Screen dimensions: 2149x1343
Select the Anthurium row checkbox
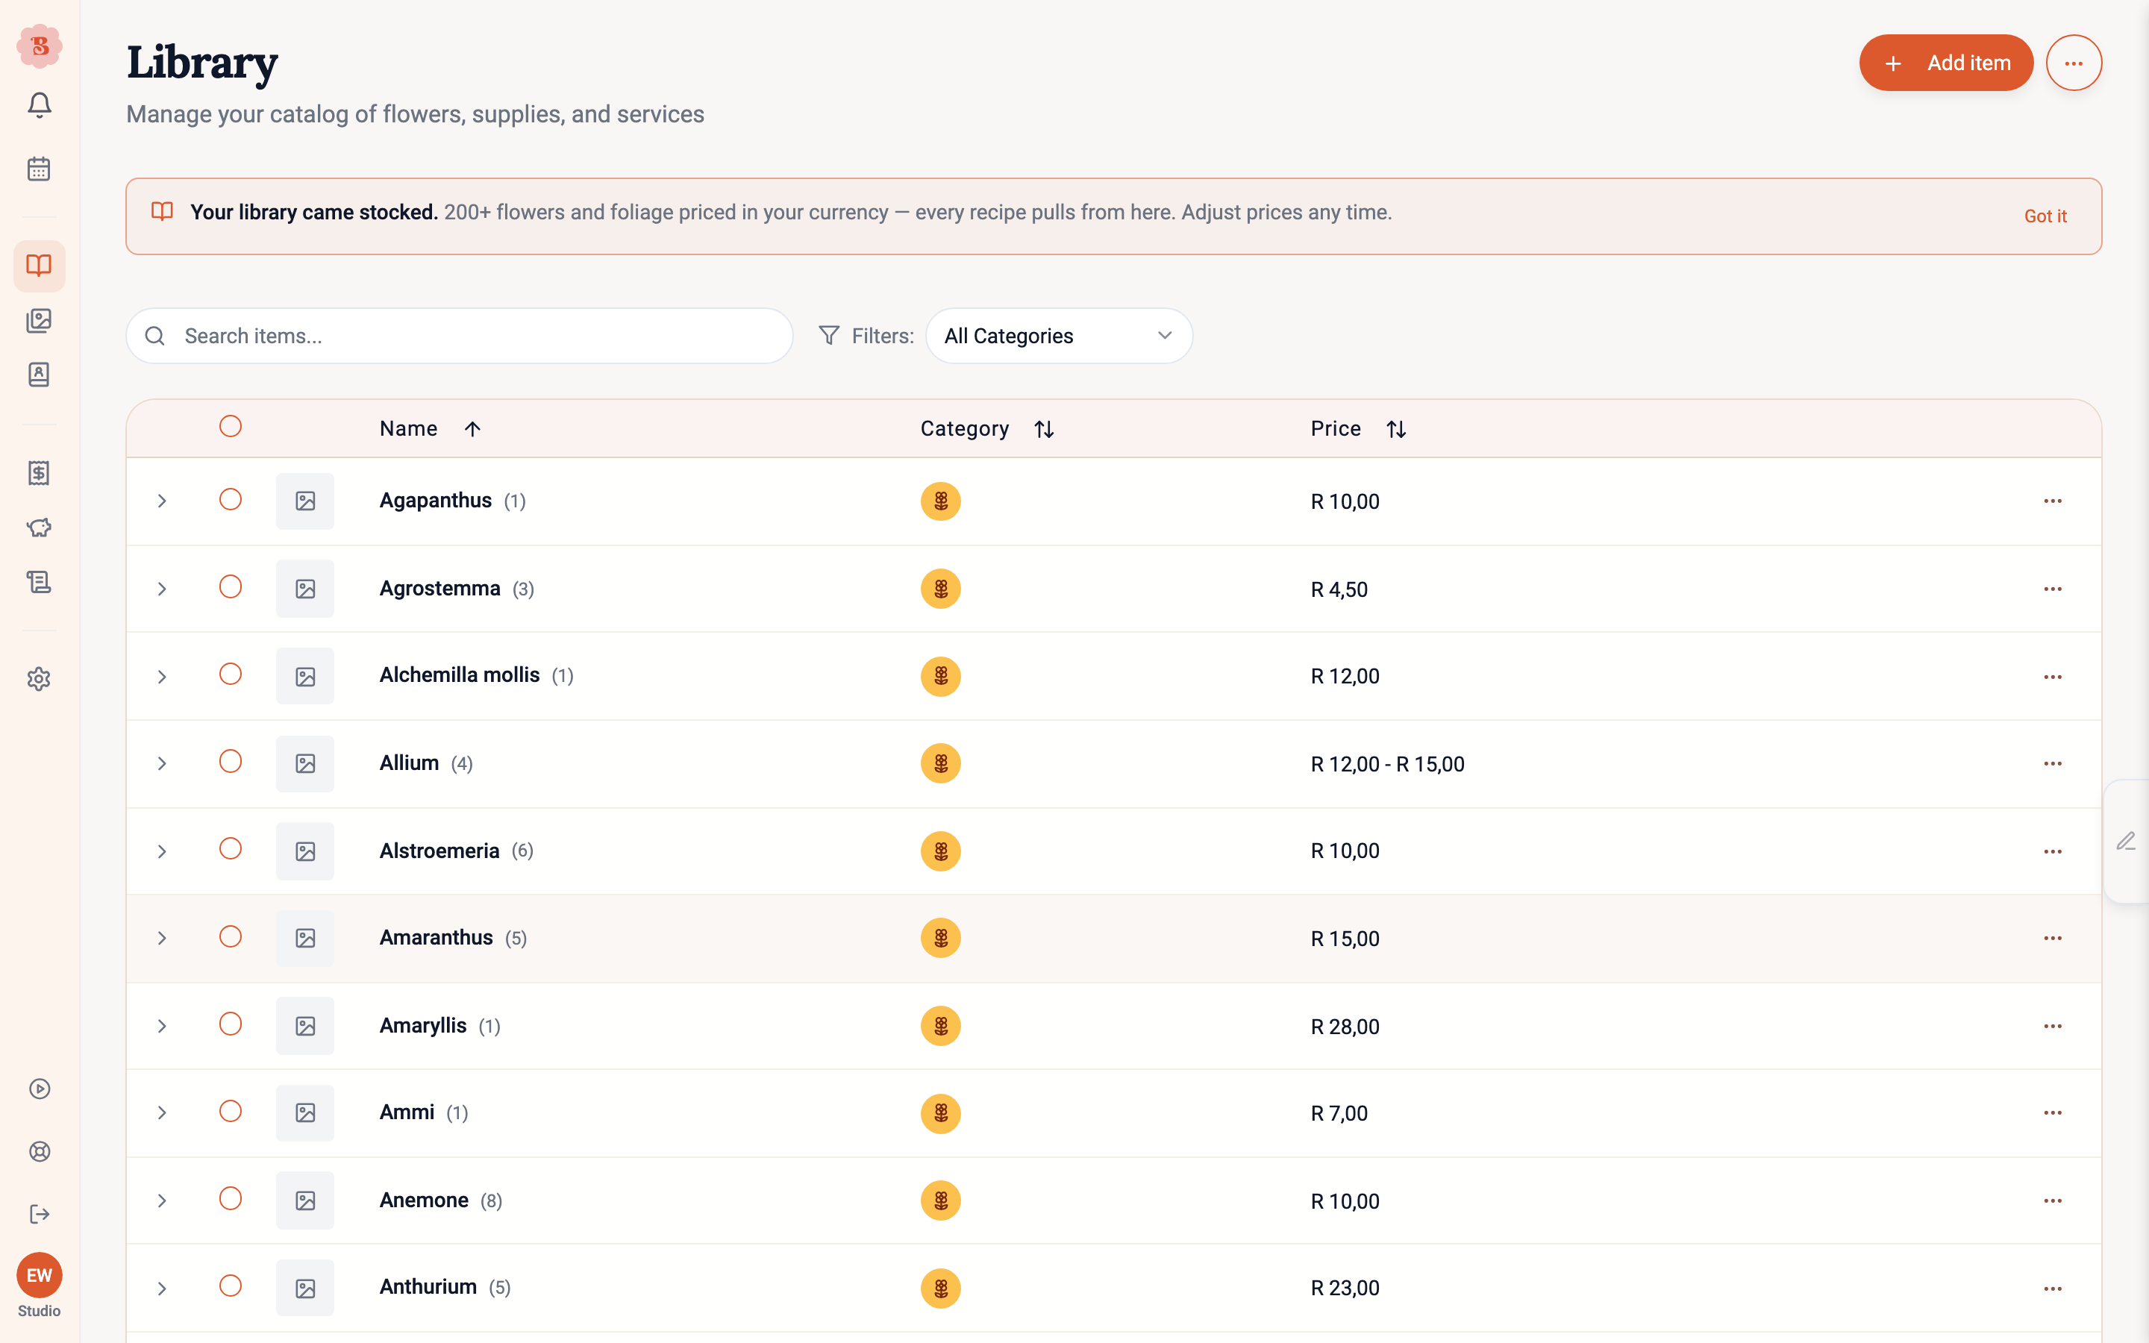coord(230,1286)
